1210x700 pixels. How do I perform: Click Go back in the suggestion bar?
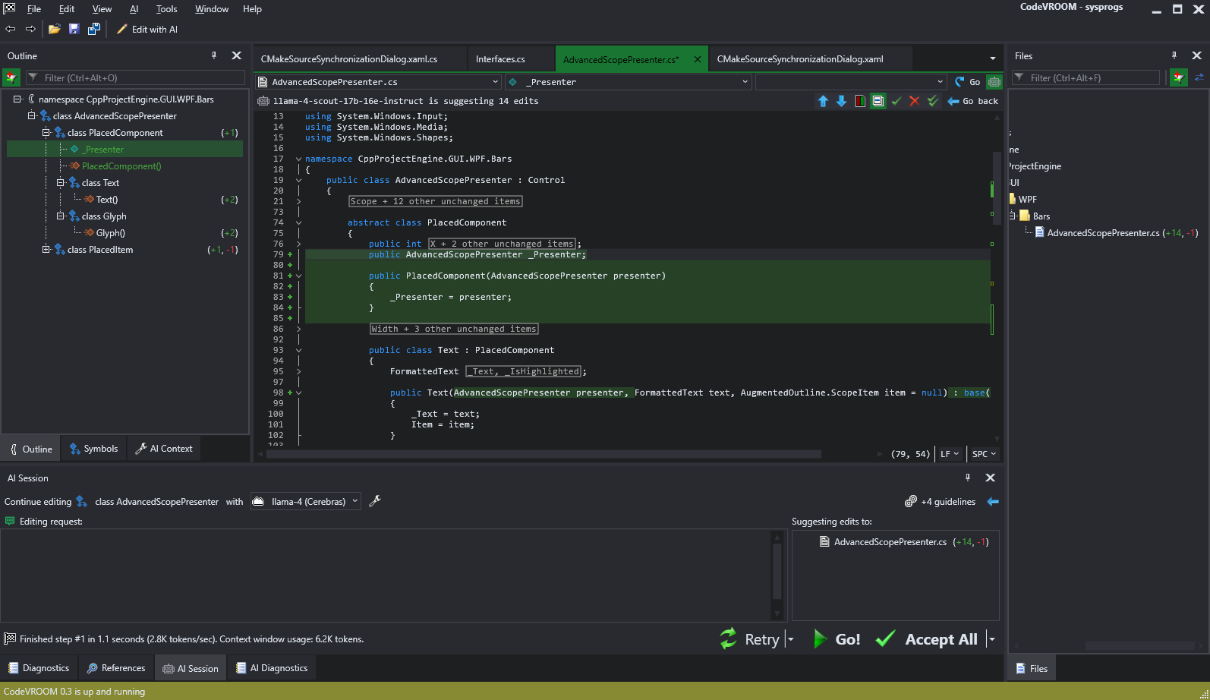point(973,101)
